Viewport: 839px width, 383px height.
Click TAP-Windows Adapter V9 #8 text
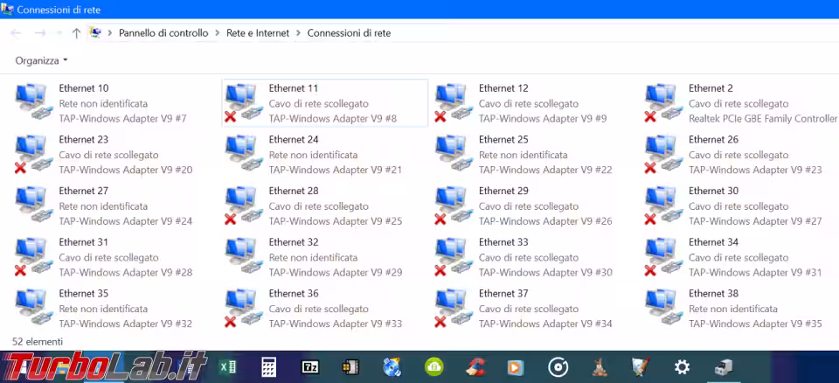pos(333,118)
